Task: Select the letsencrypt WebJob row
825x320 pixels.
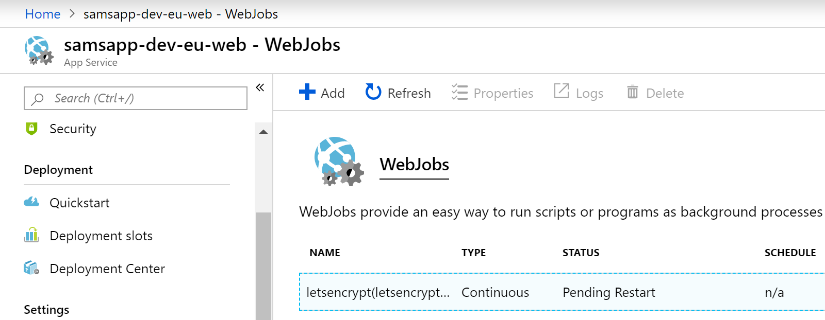Action: click(561, 292)
